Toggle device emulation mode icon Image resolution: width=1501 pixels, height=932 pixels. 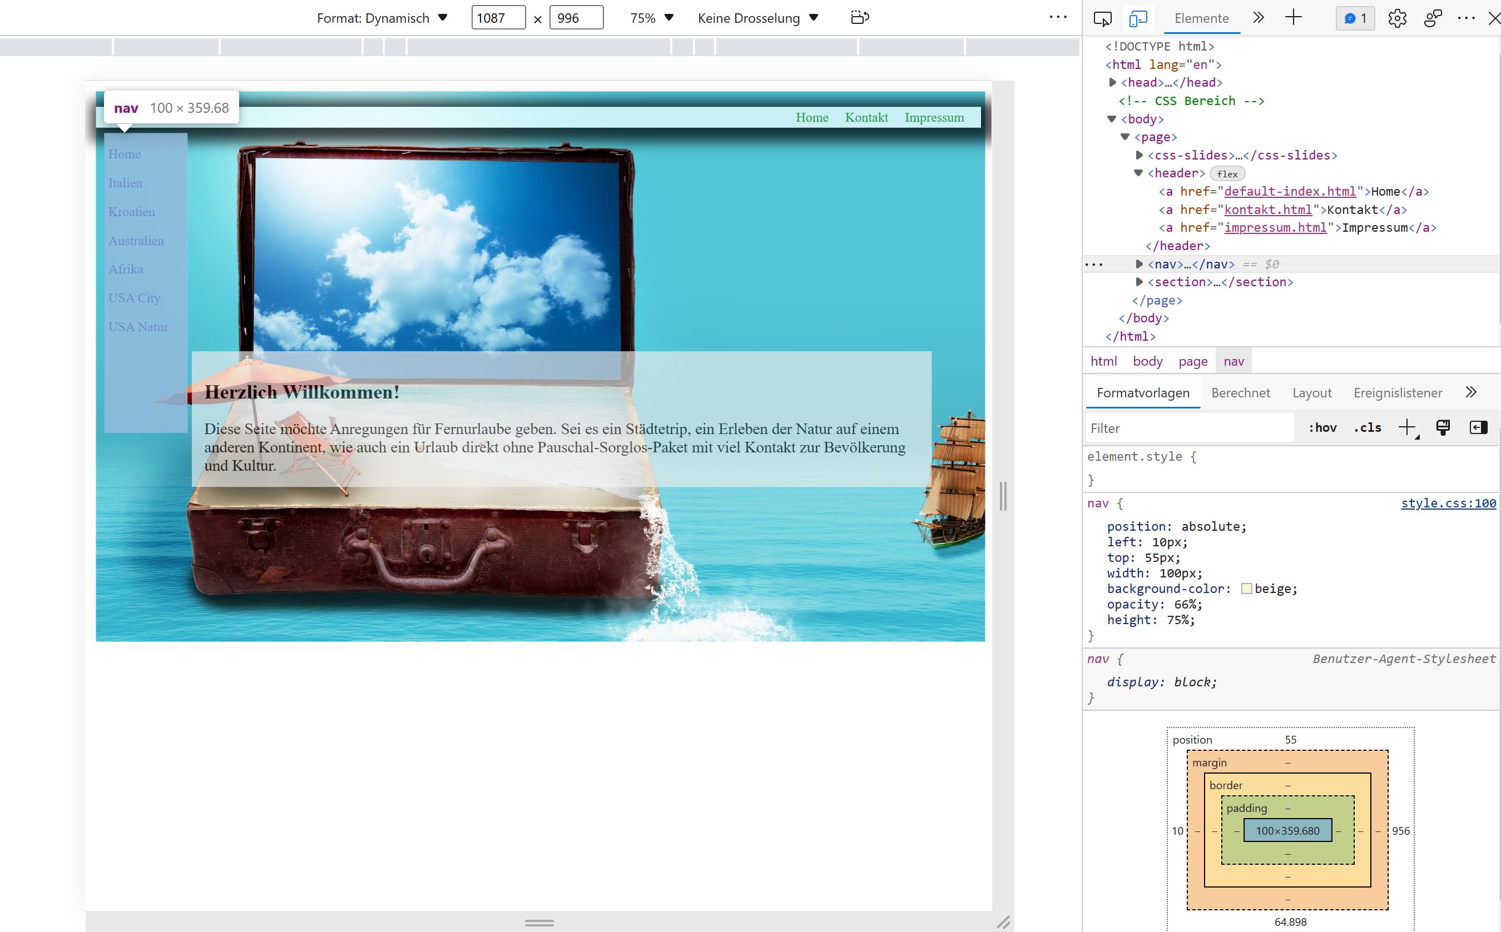(1138, 18)
